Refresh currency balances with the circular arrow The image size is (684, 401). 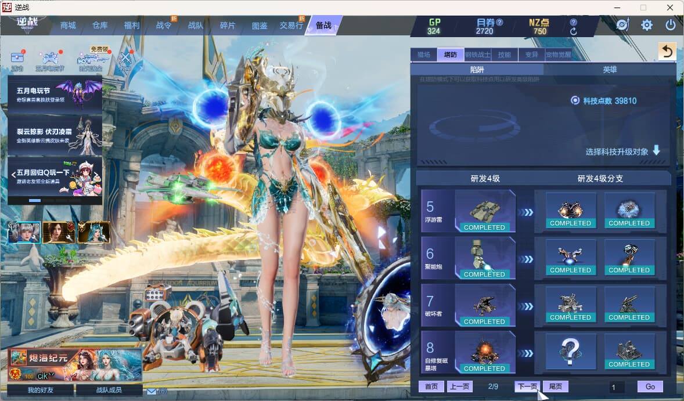(574, 31)
